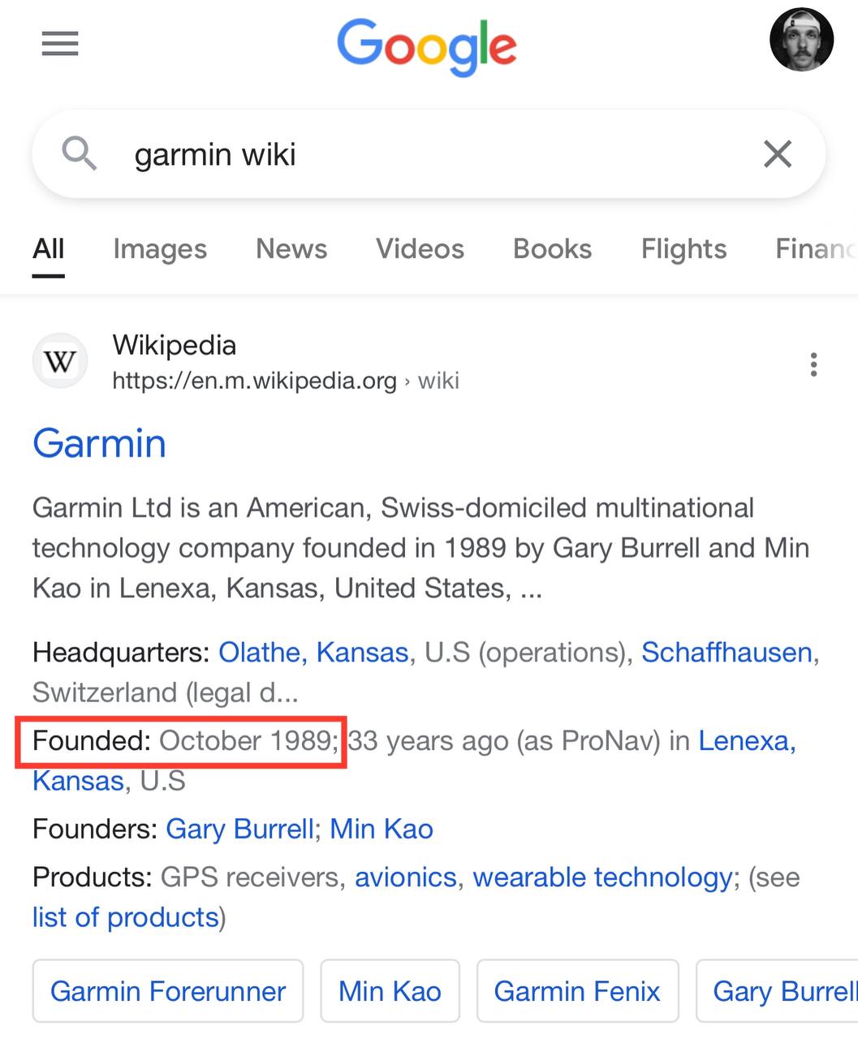Tap the Google logo
858x1039 pixels.
427,48
